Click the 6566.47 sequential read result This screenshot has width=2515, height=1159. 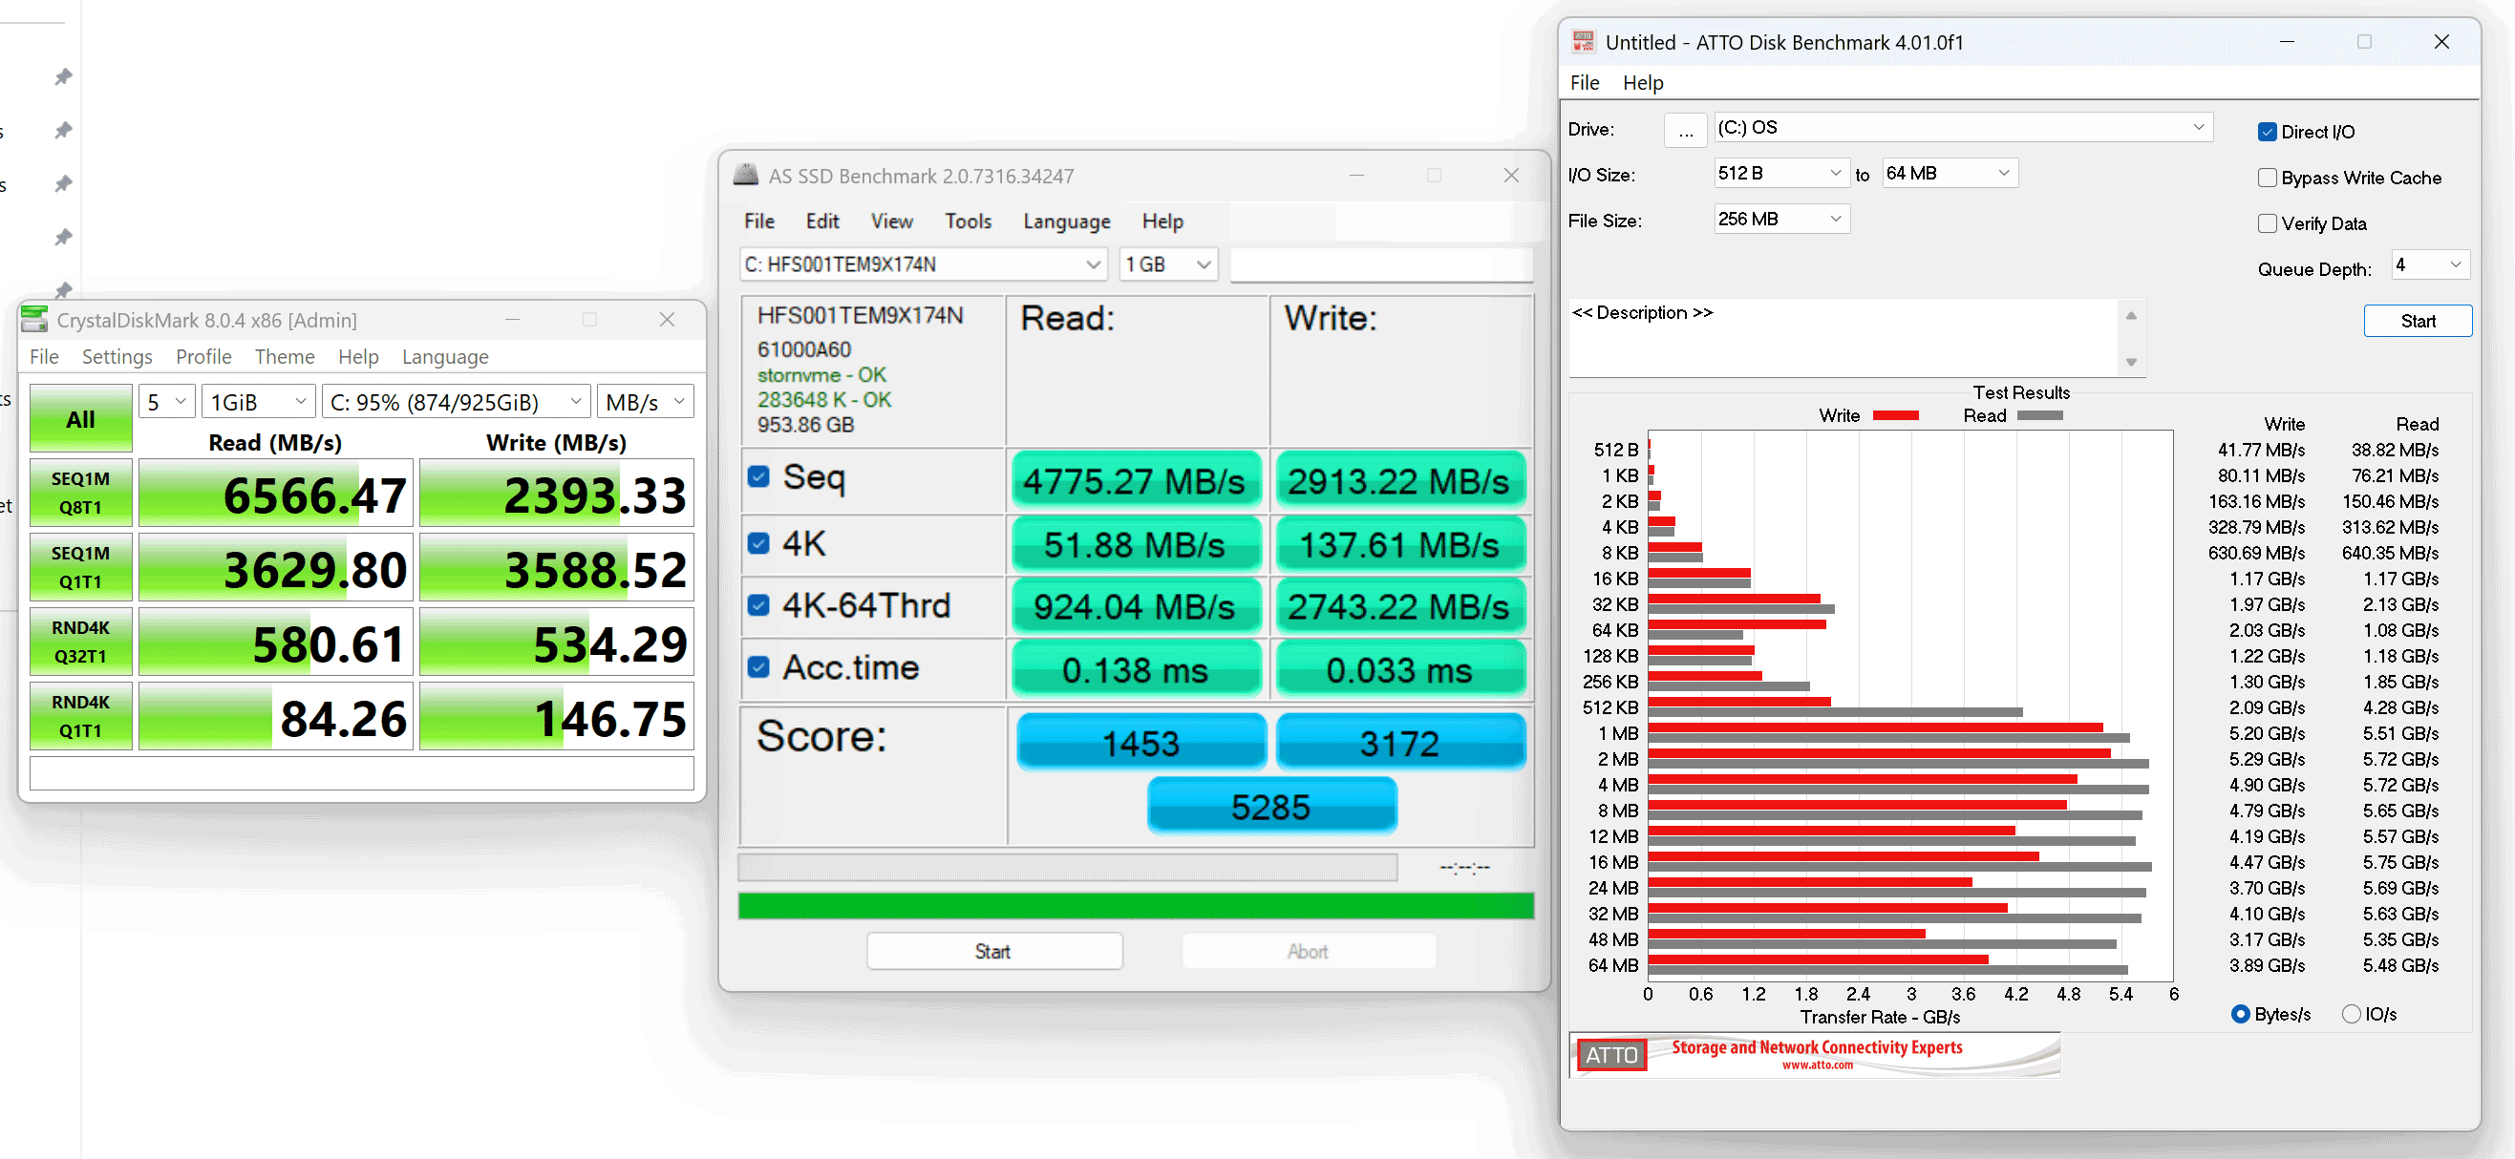tap(276, 493)
